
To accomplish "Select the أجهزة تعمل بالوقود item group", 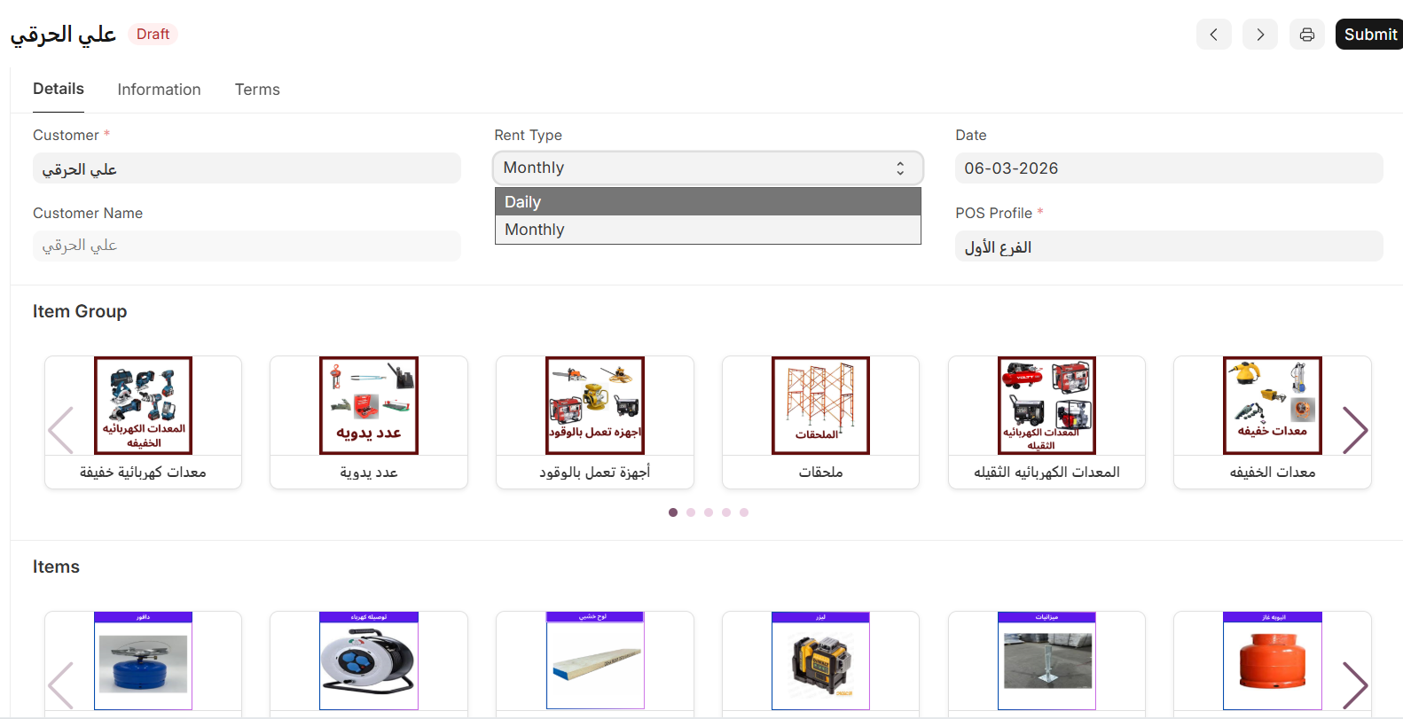I will pyautogui.click(x=595, y=422).
